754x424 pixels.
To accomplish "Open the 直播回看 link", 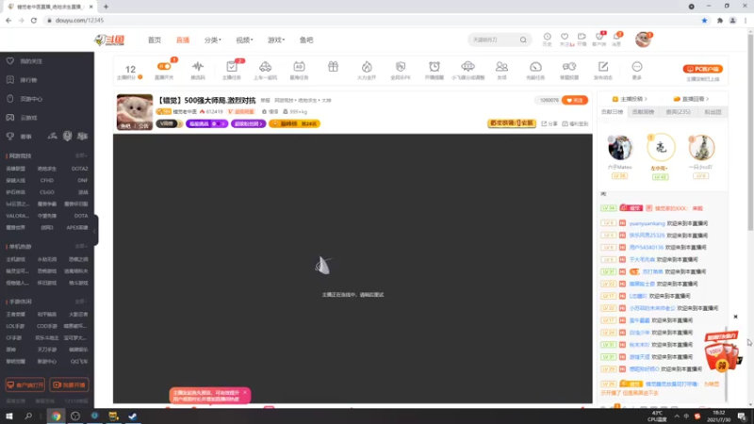I will pos(691,99).
